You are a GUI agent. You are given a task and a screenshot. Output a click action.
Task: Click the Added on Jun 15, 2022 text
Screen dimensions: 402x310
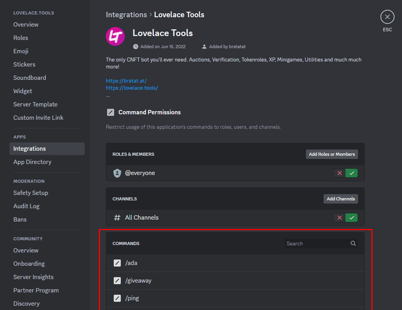tap(163, 47)
